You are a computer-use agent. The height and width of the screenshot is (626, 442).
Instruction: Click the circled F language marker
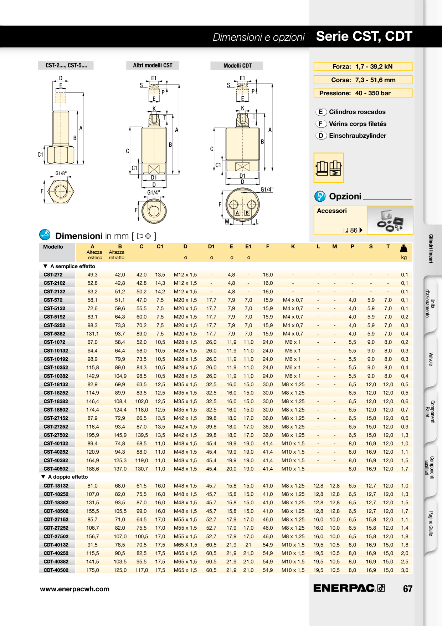click(x=321, y=124)
